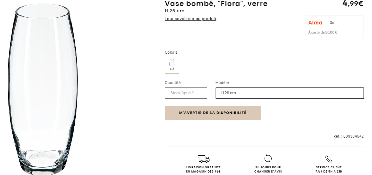Click the 30 jours pour changer d'avis text
372x175 pixels.
click(x=268, y=169)
